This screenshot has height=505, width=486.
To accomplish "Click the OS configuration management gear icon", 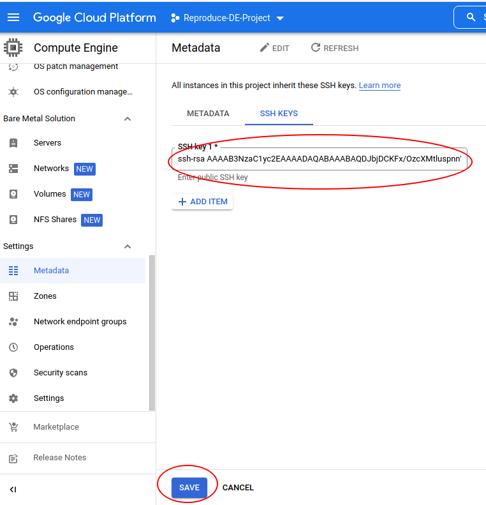I will 13,92.
